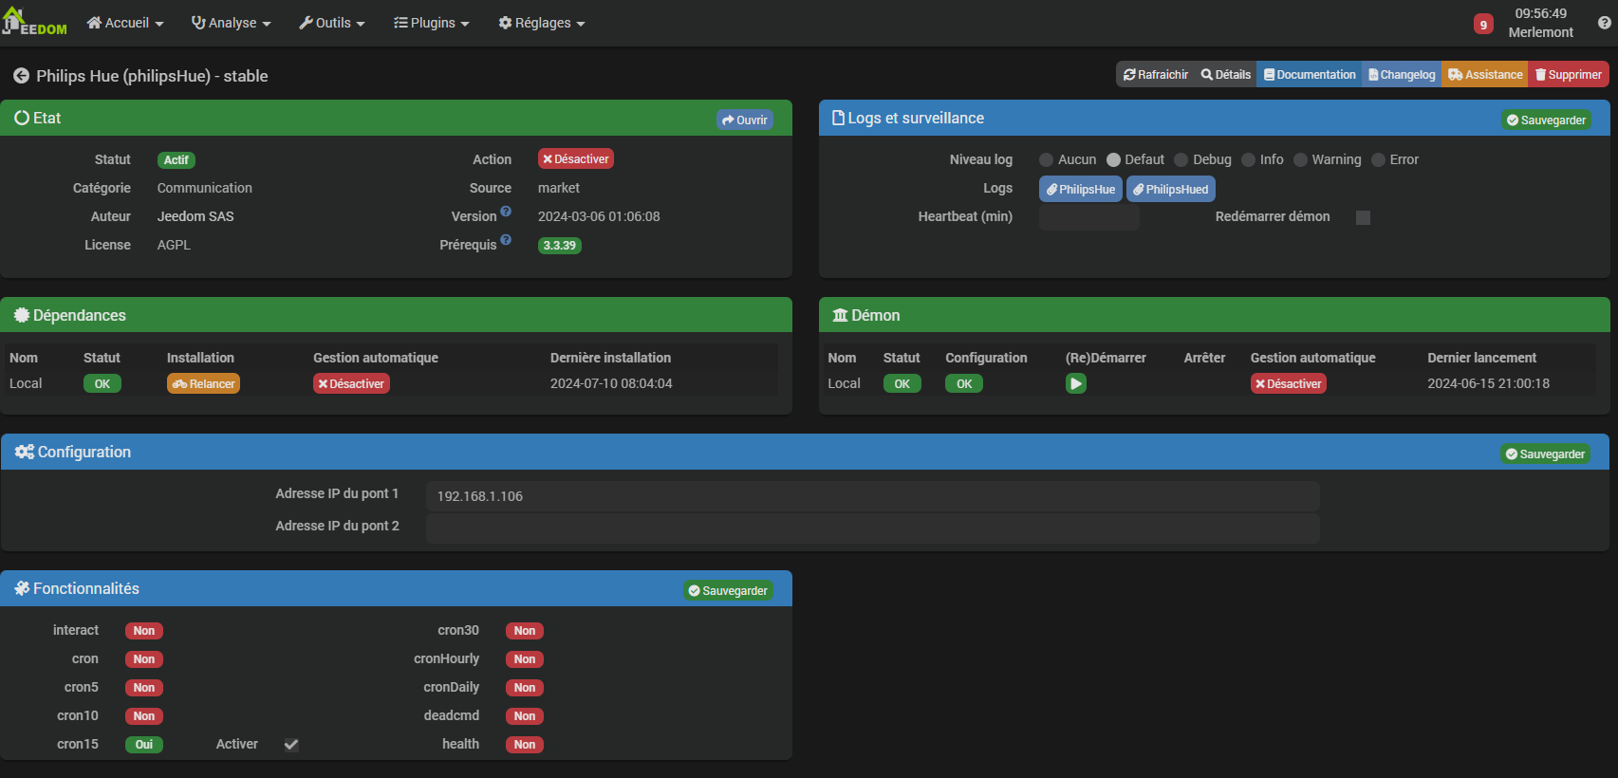
Task: Click the Heartbeat (min) input field
Action: pyautogui.click(x=1089, y=217)
